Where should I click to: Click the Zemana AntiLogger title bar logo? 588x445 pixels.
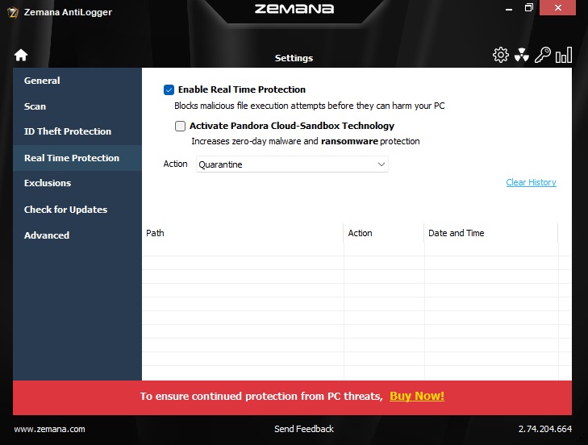coord(13,11)
